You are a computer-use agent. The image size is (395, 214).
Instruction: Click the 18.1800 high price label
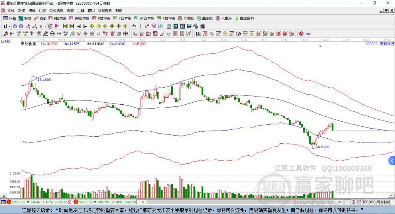[x=44, y=80]
